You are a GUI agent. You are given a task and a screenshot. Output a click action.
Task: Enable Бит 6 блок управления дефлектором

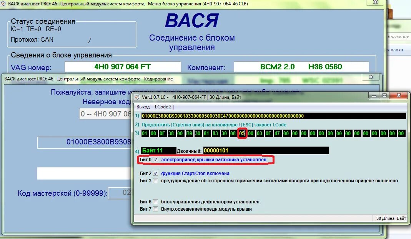tap(155, 201)
